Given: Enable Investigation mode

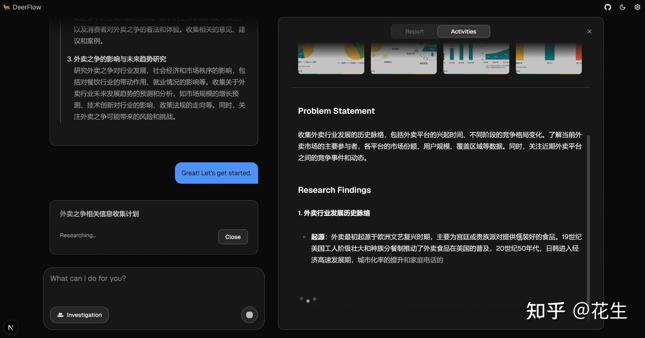Looking at the screenshot, I should click(x=79, y=314).
